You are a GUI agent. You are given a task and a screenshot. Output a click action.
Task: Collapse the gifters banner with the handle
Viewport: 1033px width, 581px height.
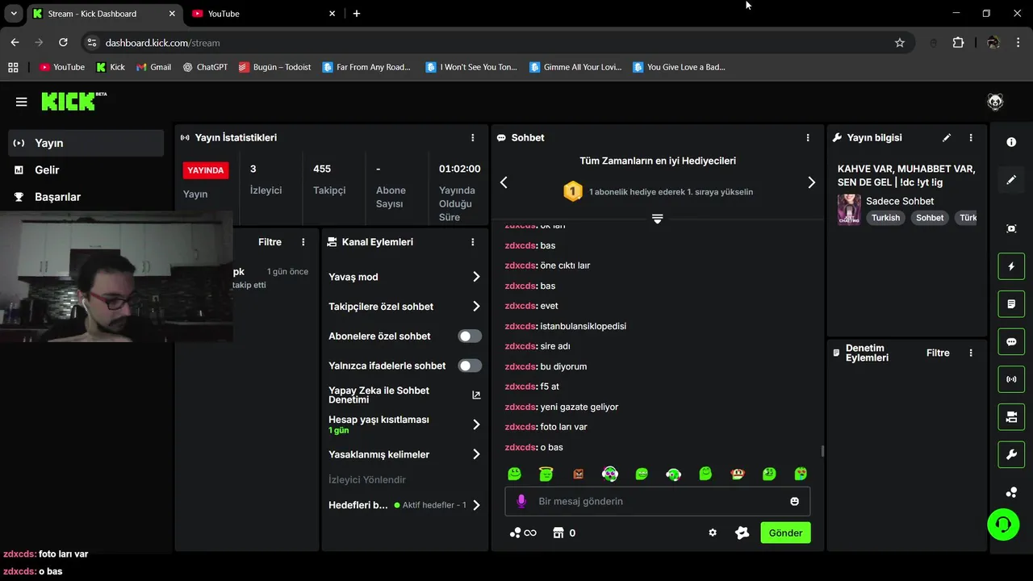pos(657,219)
